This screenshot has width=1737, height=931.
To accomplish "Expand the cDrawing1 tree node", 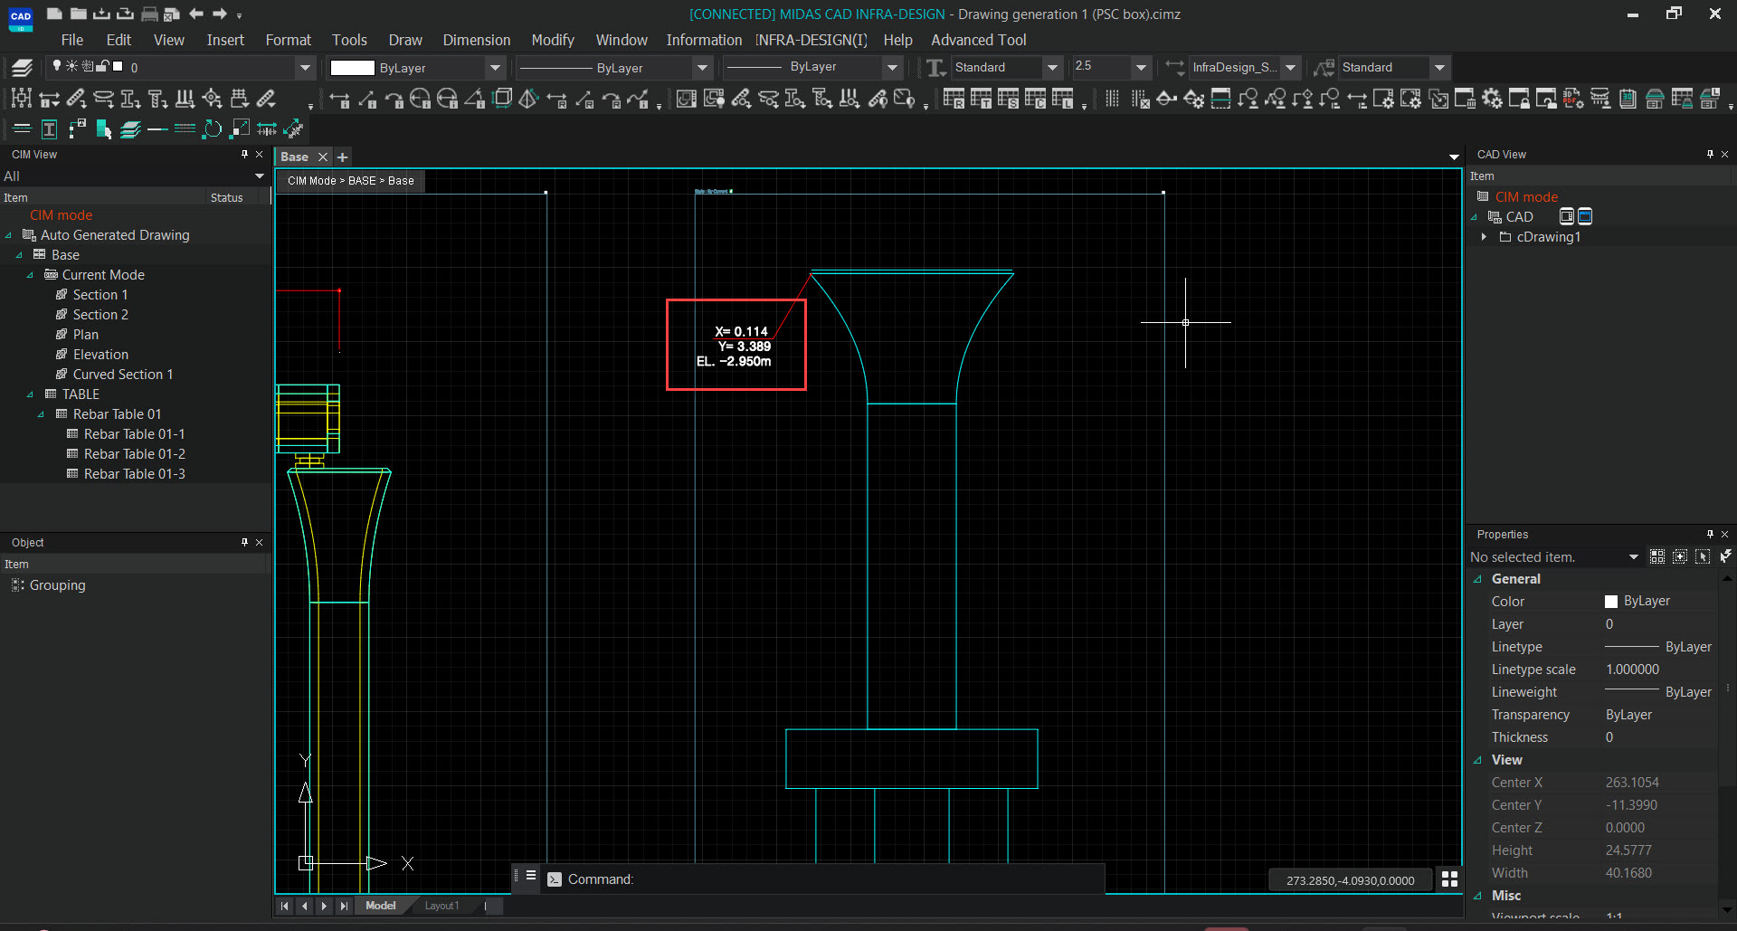I will pyautogui.click(x=1484, y=237).
